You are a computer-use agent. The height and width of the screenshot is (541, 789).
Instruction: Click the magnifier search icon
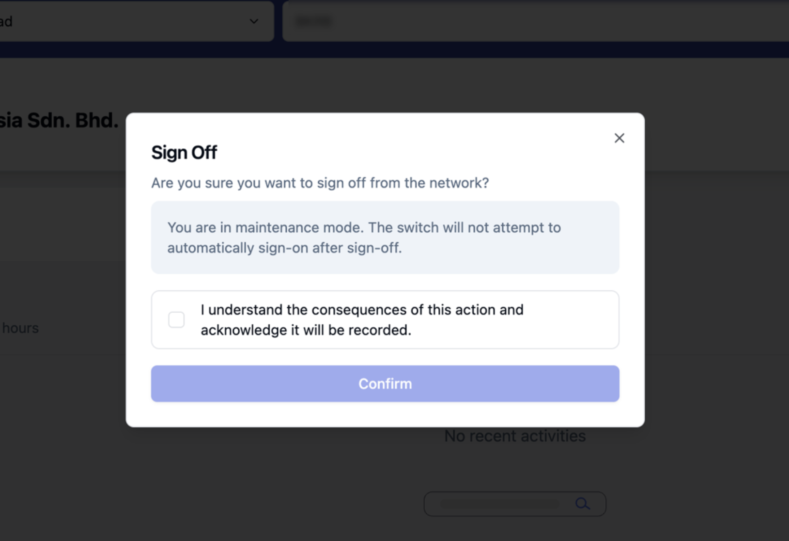pos(583,504)
